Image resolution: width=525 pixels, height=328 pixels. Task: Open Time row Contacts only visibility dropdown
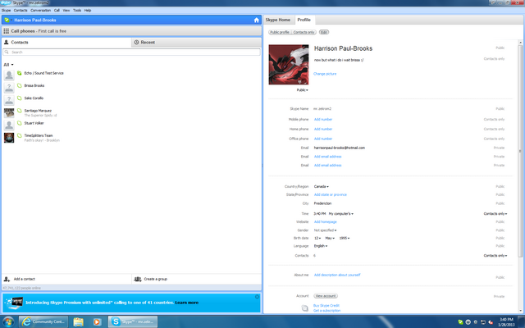495,213
